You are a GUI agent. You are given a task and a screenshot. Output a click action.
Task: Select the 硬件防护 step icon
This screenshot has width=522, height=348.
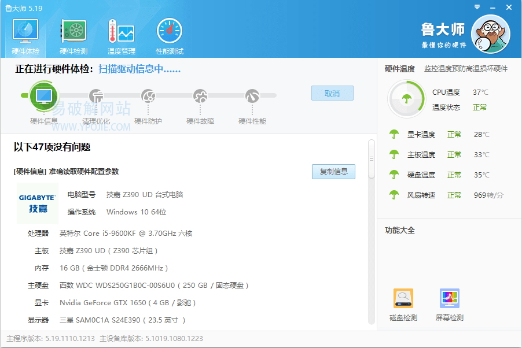(148, 96)
